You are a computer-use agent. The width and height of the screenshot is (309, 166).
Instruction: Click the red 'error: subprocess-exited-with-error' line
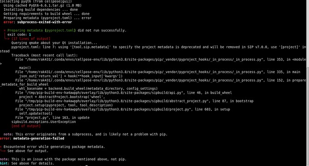tap(38, 22)
